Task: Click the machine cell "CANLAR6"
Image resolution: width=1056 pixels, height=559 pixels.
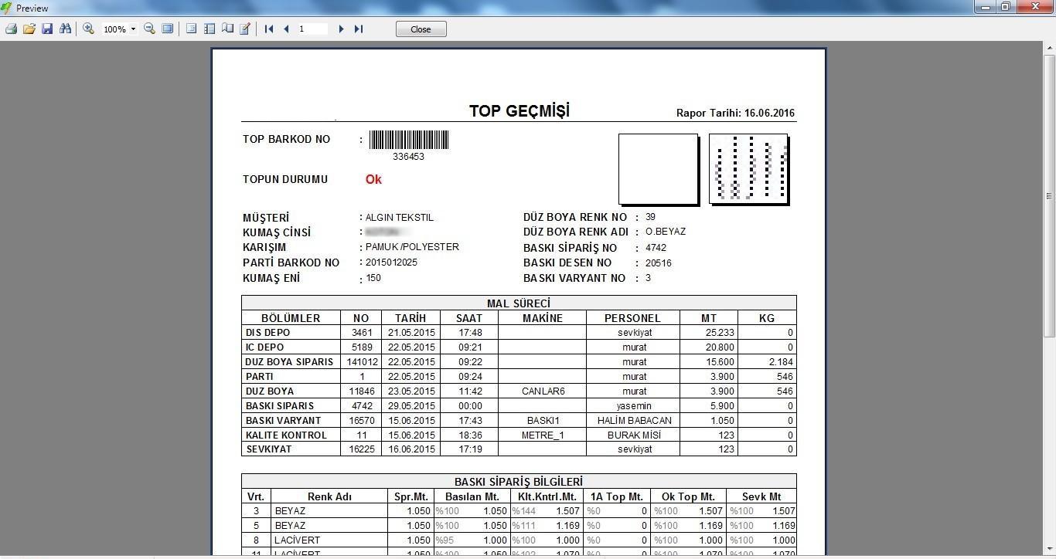Action: [x=543, y=391]
